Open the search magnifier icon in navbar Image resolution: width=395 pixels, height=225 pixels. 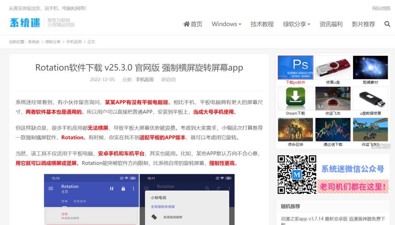click(387, 24)
